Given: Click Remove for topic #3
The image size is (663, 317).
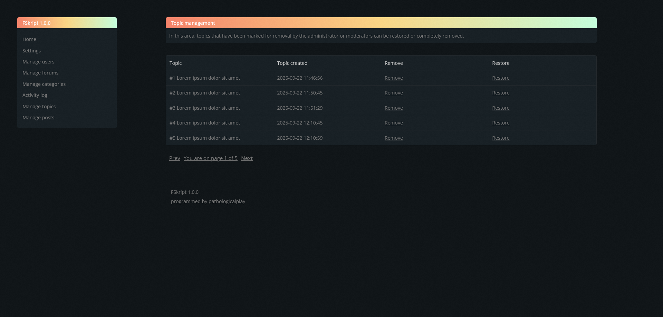Looking at the screenshot, I should pos(394,108).
